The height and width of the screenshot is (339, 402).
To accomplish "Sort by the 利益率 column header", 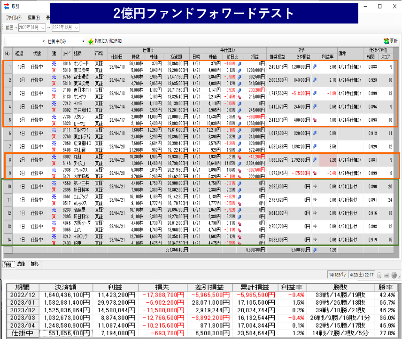I will (327, 56).
